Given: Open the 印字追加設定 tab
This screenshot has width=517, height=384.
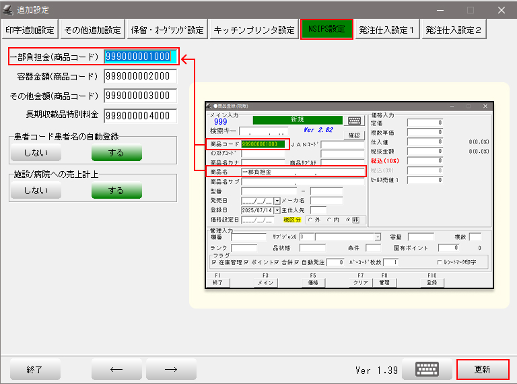Looking at the screenshot, I should pyautogui.click(x=30, y=30).
